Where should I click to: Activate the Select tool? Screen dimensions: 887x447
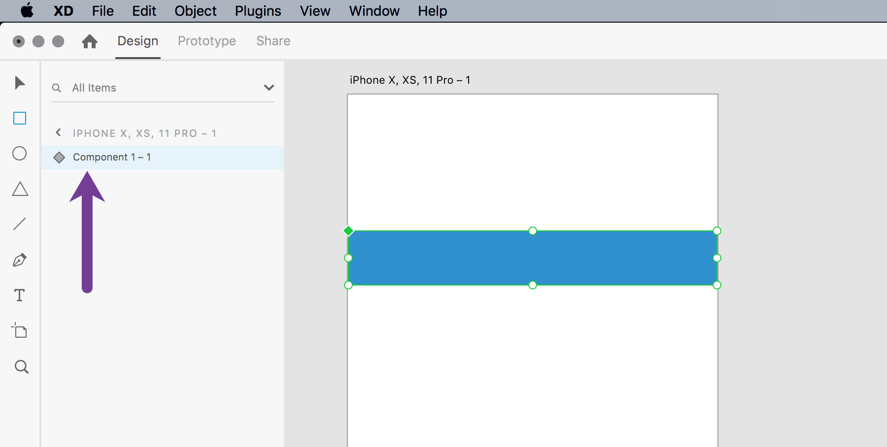pyautogui.click(x=20, y=83)
